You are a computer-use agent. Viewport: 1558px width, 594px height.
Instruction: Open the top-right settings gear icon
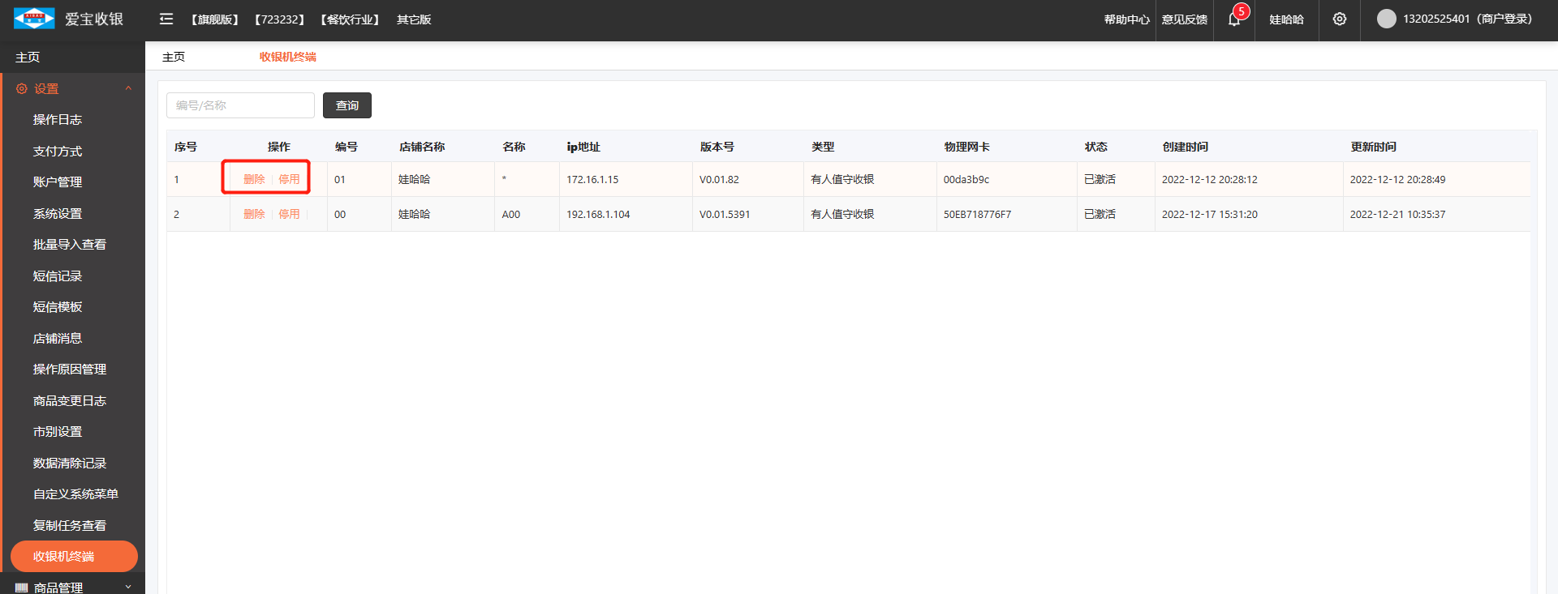coord(1339,19)
